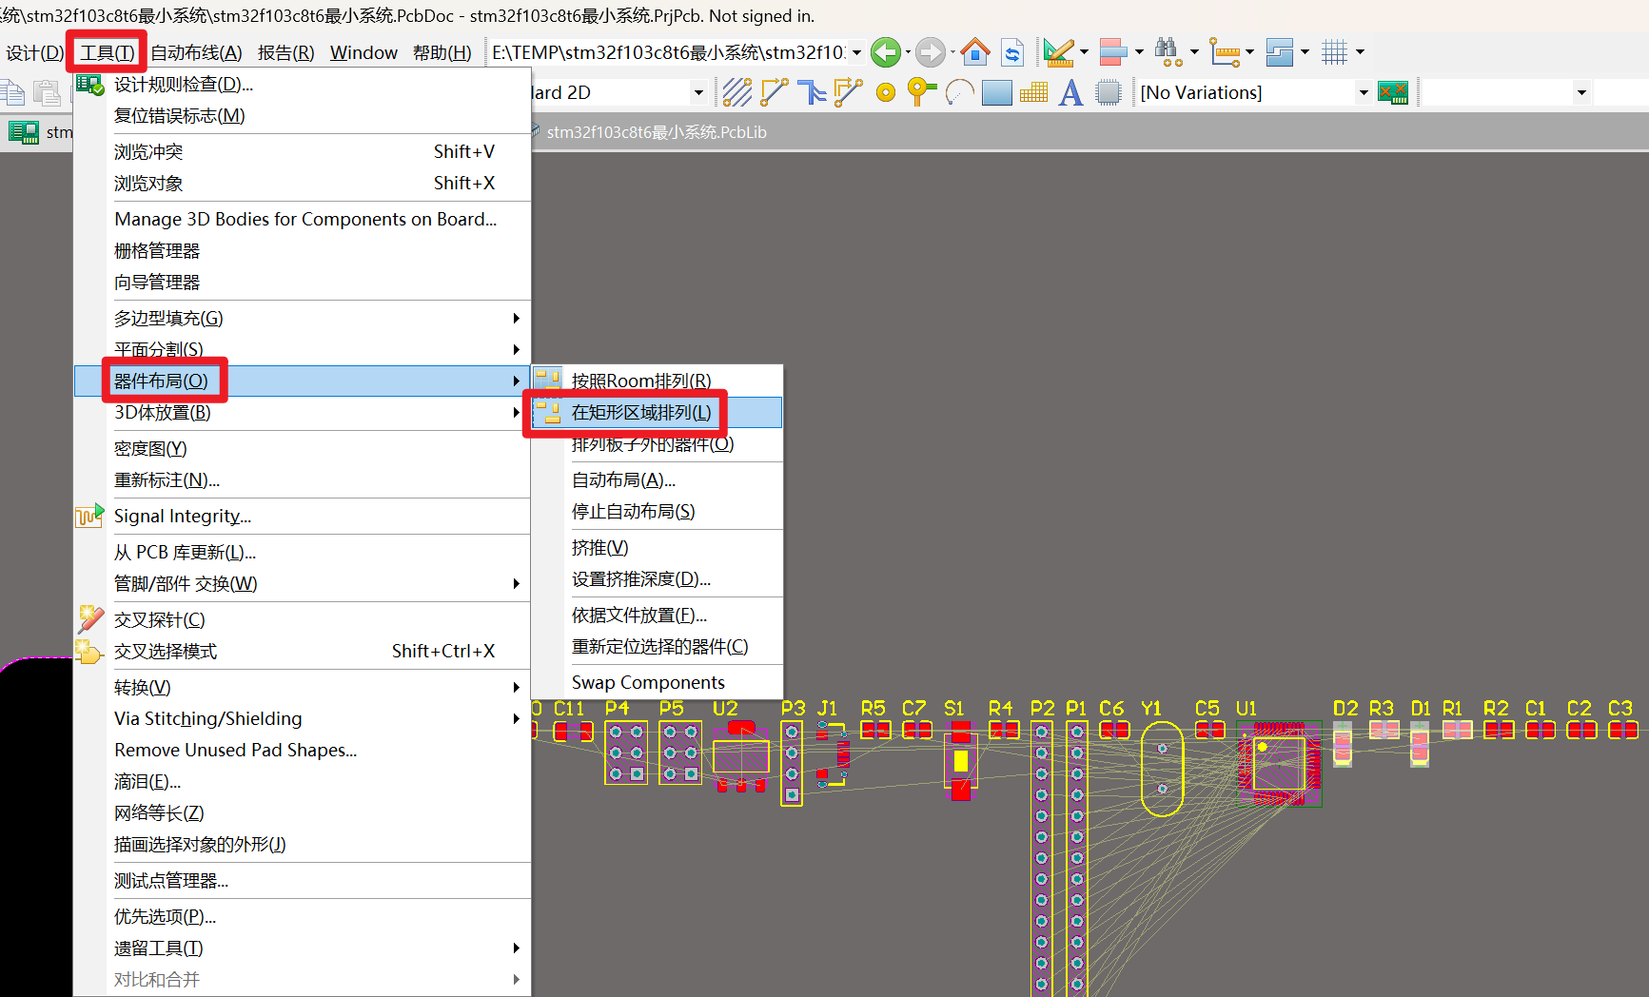Choose Manage 3D Bodies for Components item
The image size is (1649, 997).
point(303,219)
